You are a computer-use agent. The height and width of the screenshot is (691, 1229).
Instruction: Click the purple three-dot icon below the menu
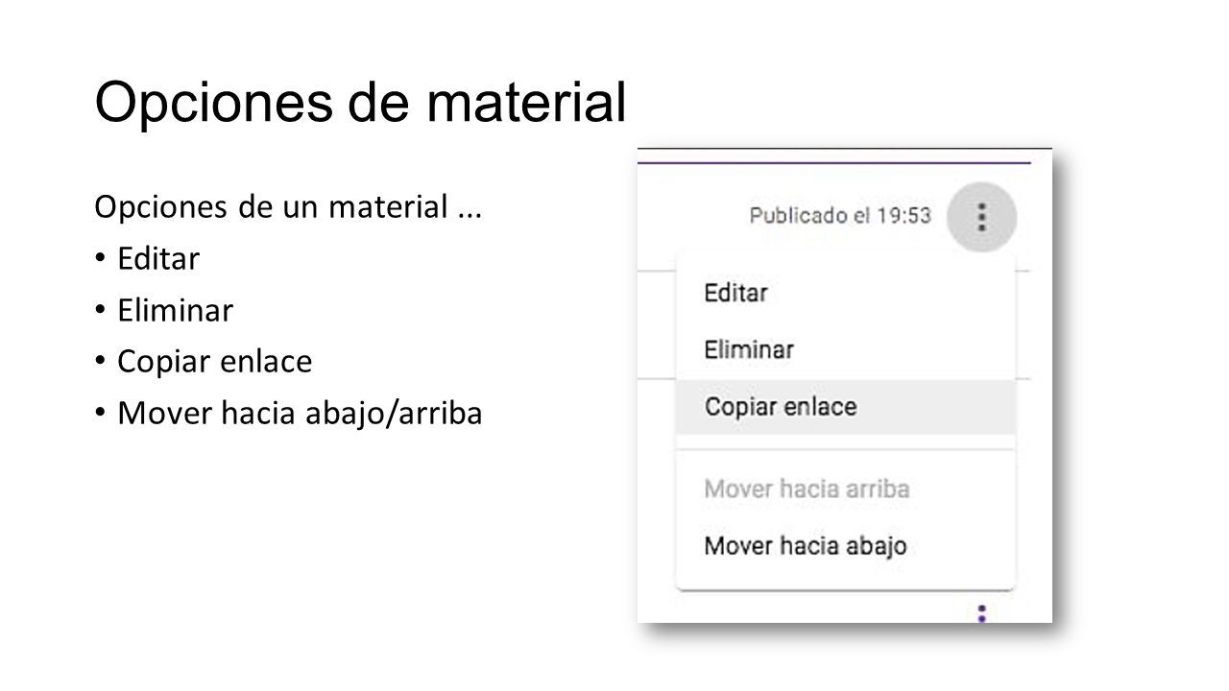click(x=981, y=613)
